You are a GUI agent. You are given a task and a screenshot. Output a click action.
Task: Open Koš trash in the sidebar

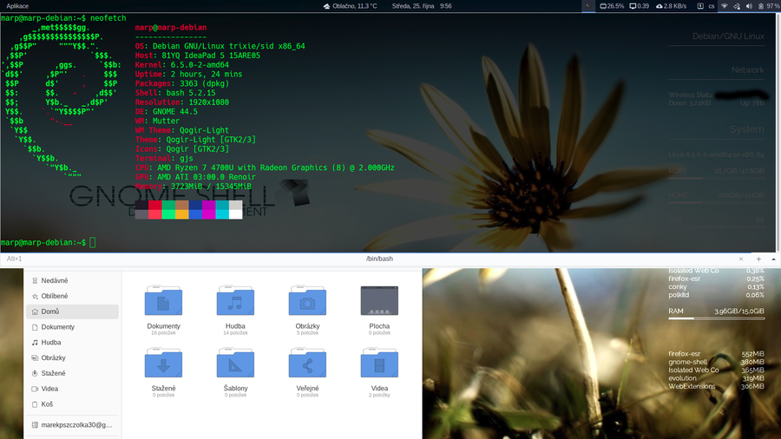click(72, 404)
